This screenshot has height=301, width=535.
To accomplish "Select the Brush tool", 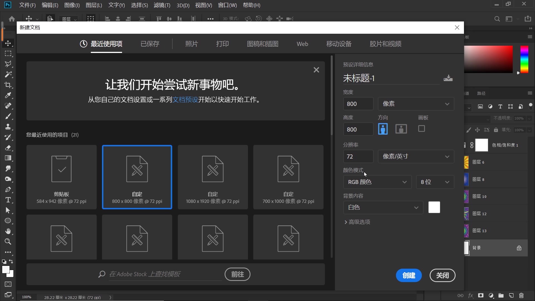I will click(8, 116).
